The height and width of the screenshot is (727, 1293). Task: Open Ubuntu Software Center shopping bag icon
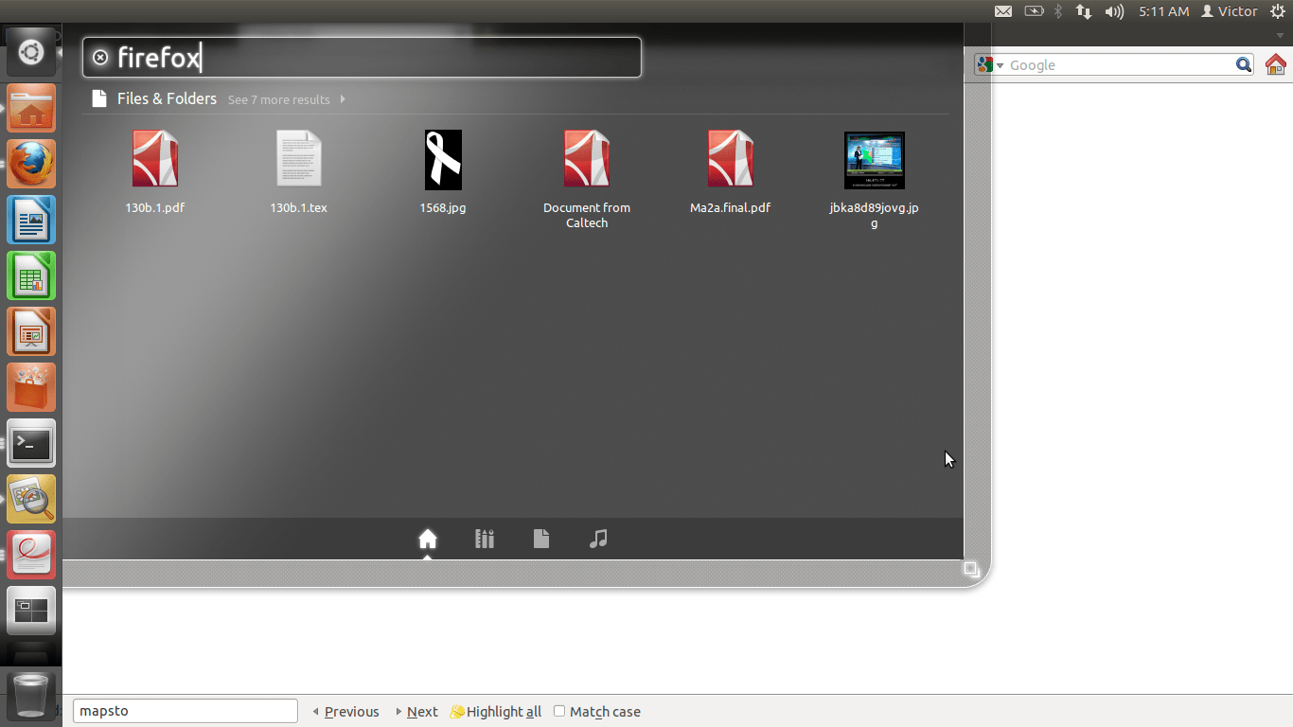(x=31, y=388)
